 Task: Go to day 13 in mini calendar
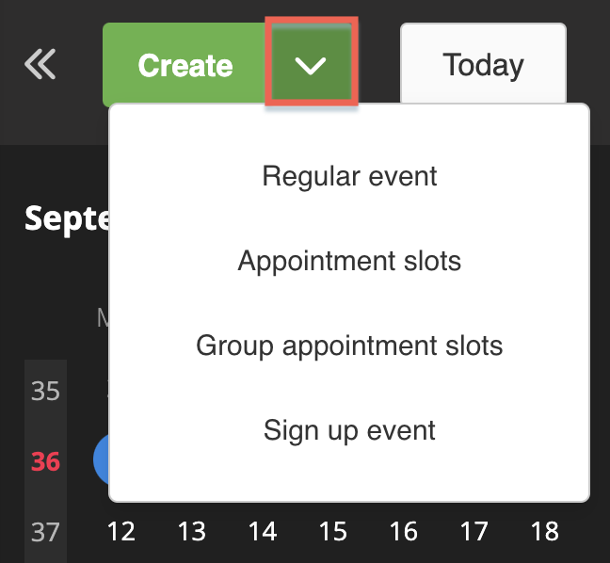click(x=192, y=532)
